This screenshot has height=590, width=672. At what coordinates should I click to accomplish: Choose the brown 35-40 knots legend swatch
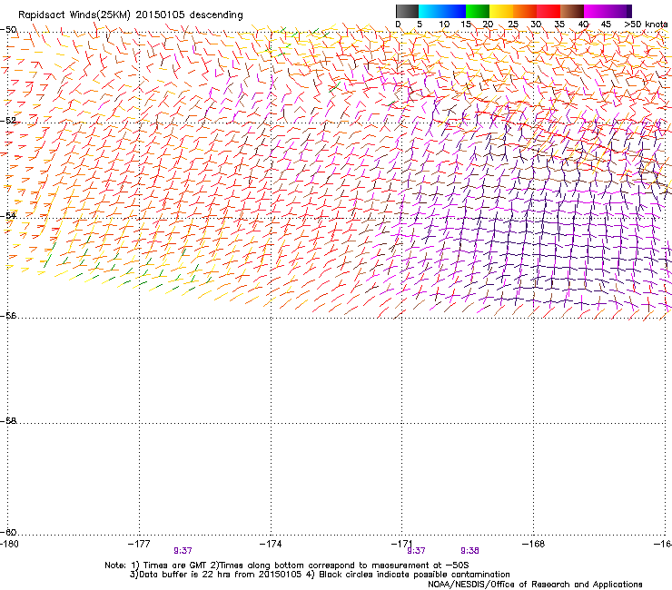tap(572, 11)
